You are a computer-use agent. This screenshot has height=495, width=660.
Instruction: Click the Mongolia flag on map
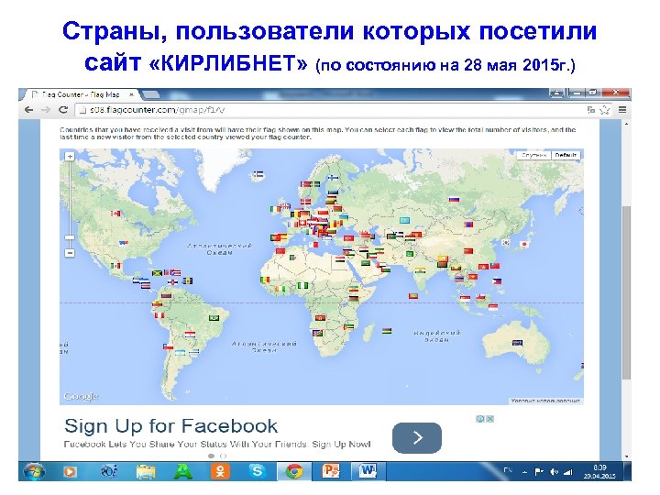468,224
